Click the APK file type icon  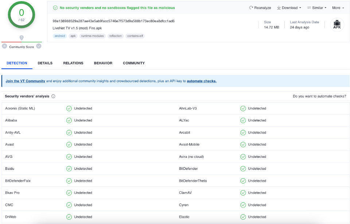click(x=337, y=24)
